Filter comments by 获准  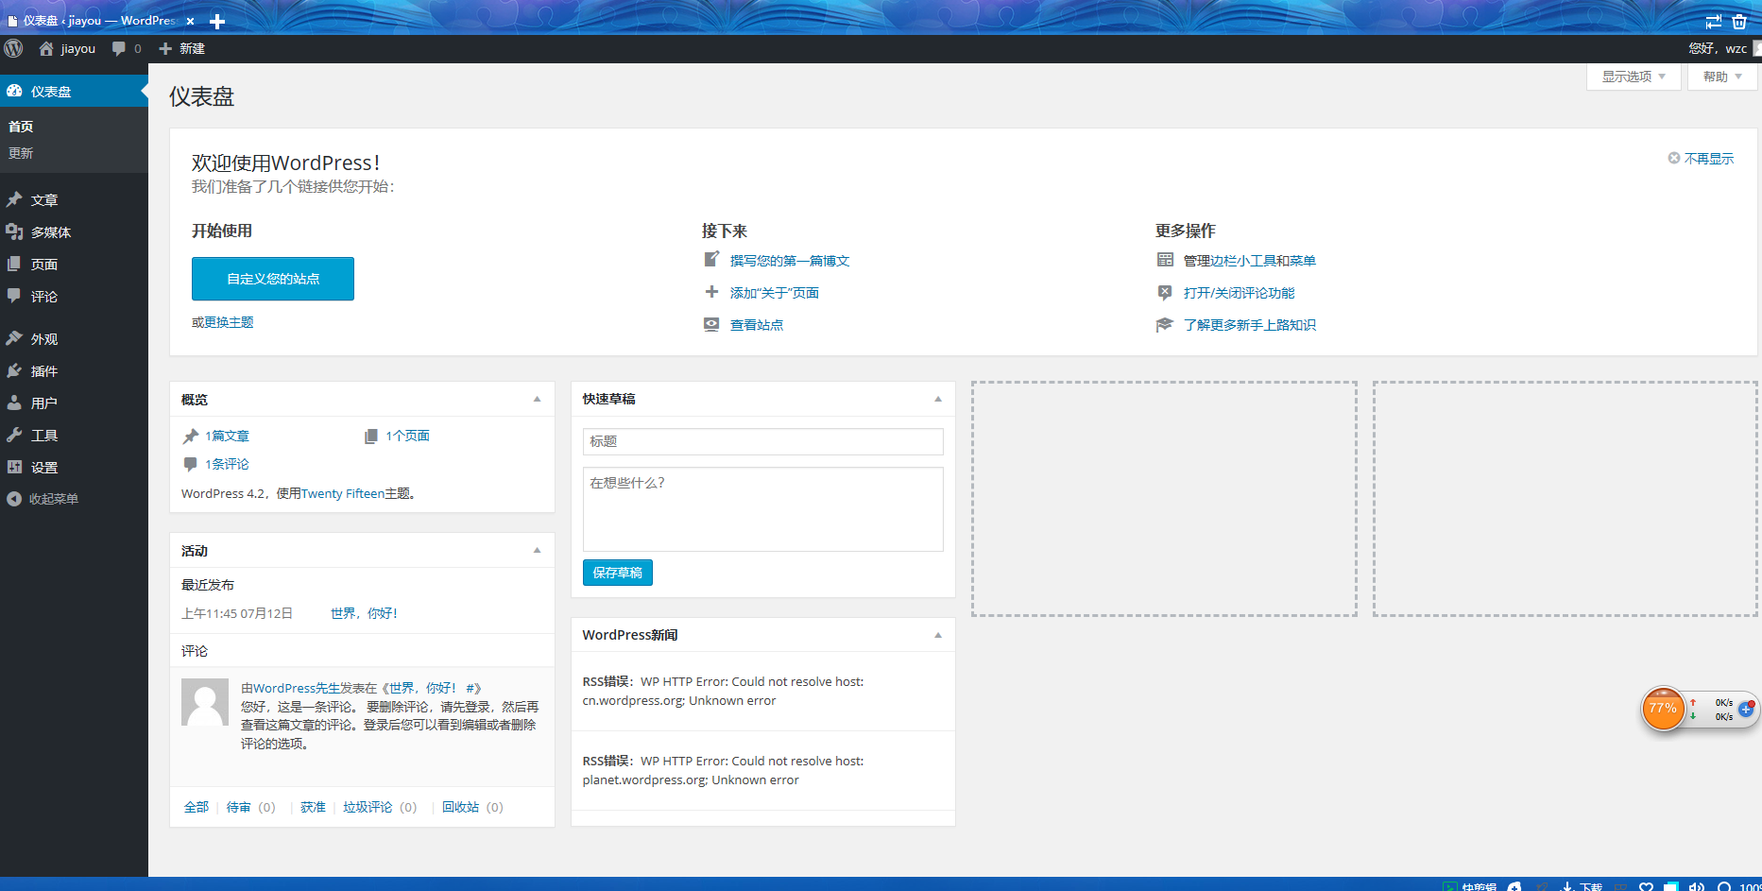(313, 807)
